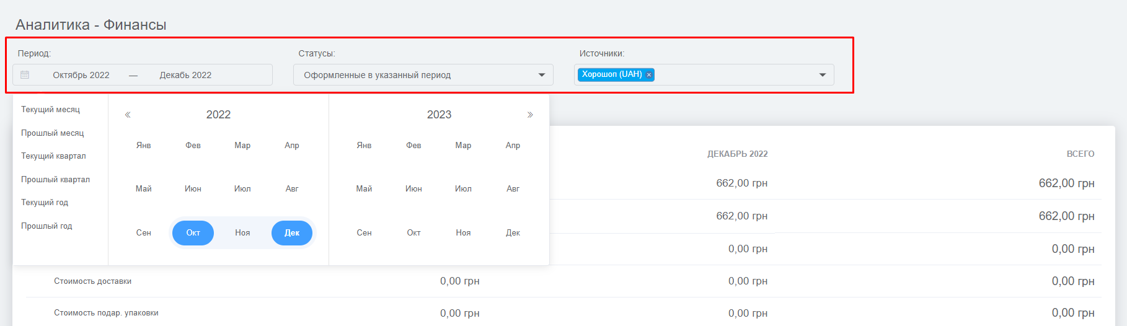The width and height of the screenshot is (1127, 326).
Task: Open the status field showing 'Оформленные в указанный период'
Action: 423,75
